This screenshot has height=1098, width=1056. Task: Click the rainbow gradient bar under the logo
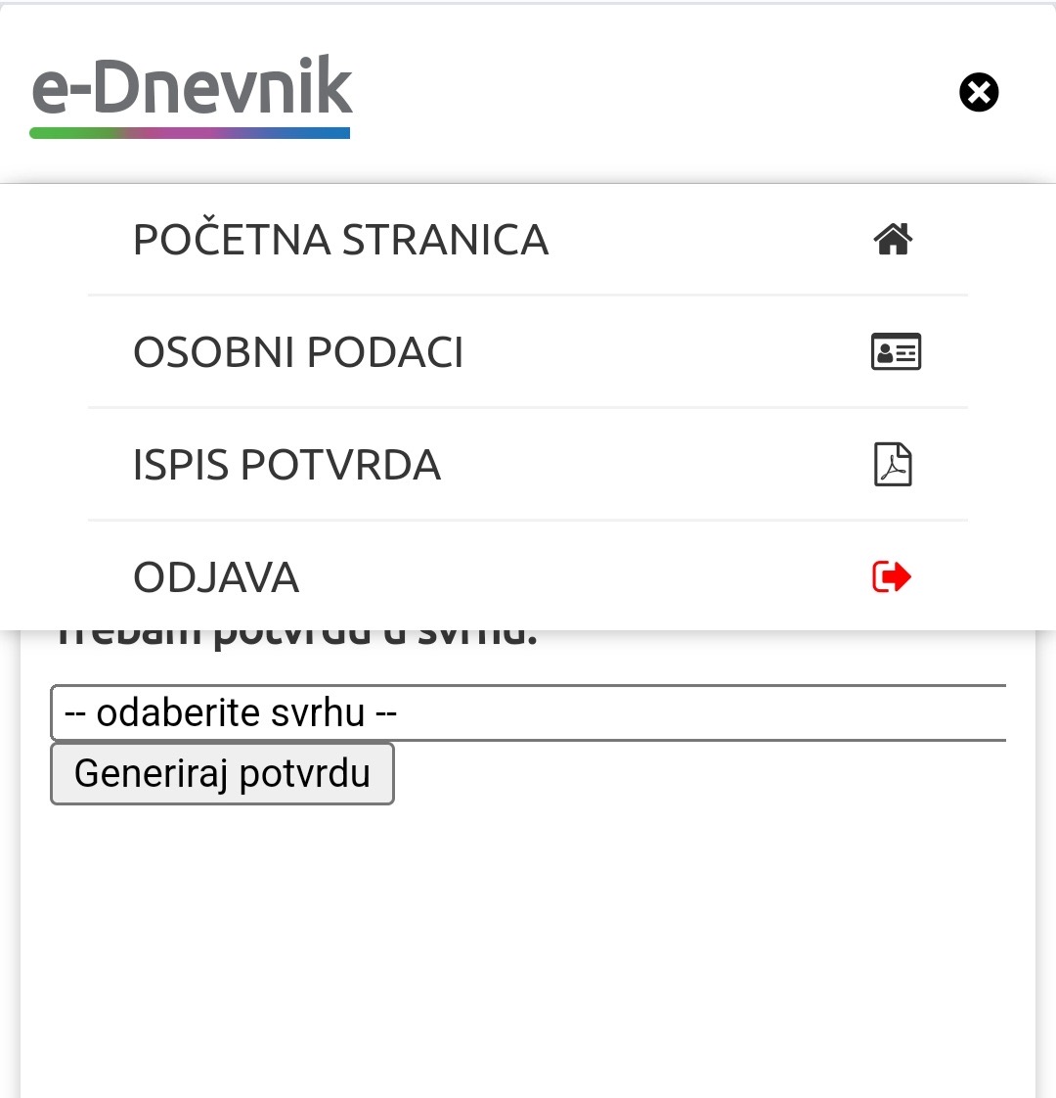[x=190, y=133]
